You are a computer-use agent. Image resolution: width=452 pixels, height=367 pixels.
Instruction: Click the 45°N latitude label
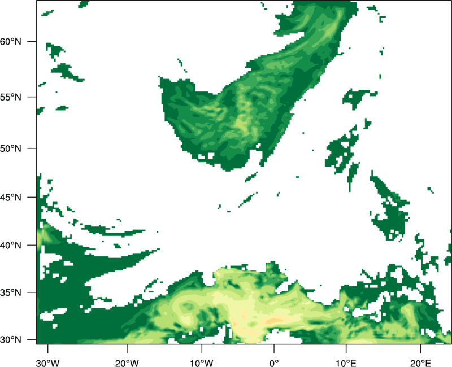pyautogui.click(x=11, y=197)
